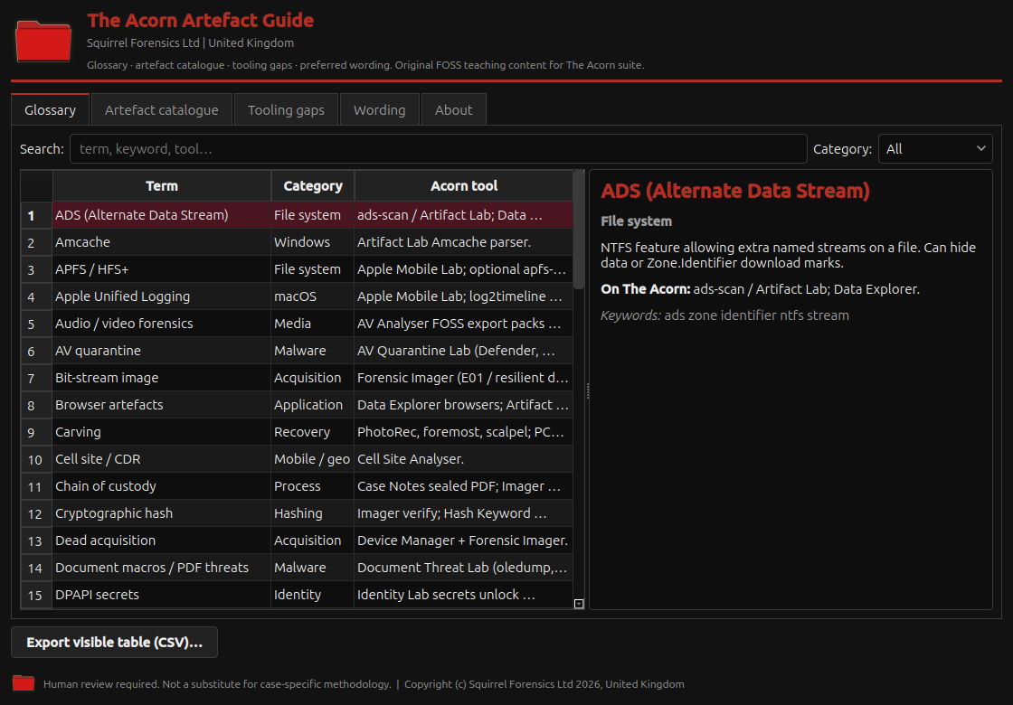1013x705 pixels.
Task: Click the Application category cell
Action: coord(313,405)
